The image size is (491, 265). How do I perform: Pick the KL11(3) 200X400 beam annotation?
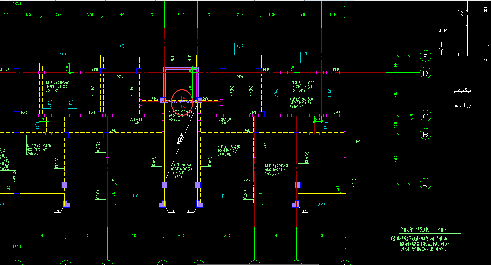pos(229,147)
